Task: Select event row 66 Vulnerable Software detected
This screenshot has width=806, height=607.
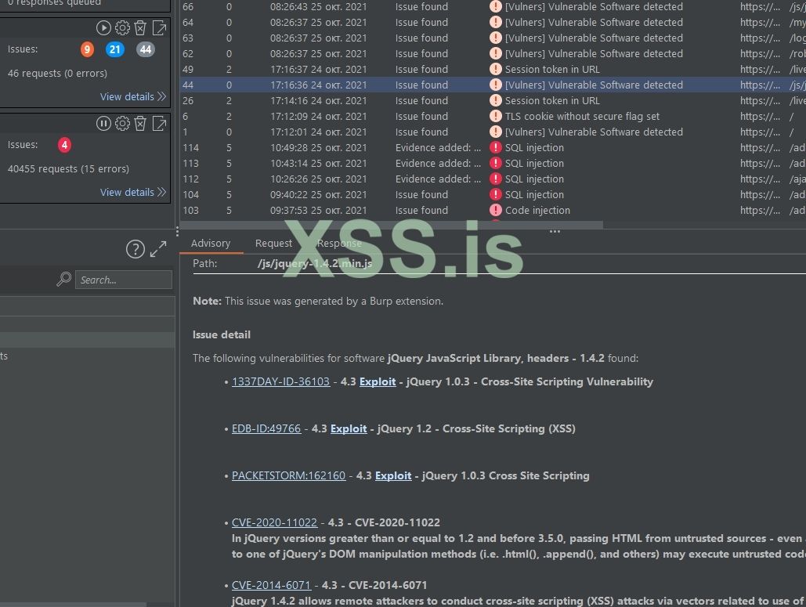Action: pyautogui.click(x=493, y=7)
